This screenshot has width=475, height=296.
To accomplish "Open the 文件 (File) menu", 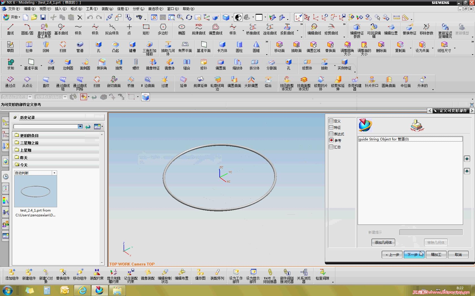I will 14,9.
